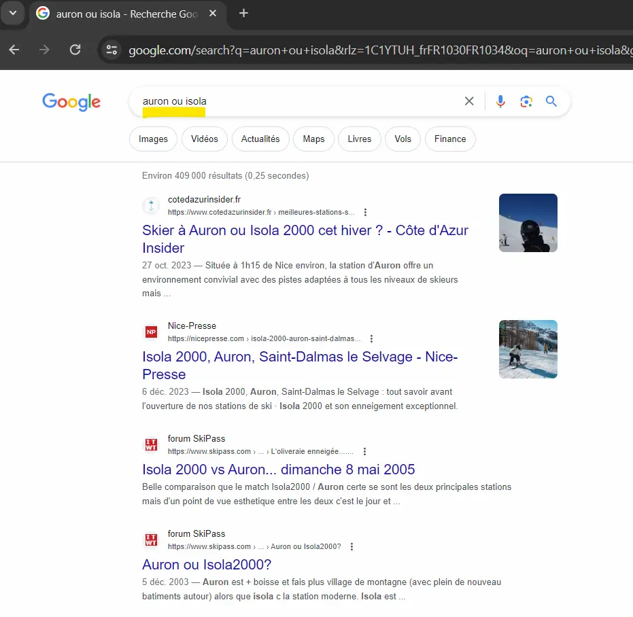Close the 'auron ou isola' browser tab
The image size is (633, 617).
tap(213, 14)
